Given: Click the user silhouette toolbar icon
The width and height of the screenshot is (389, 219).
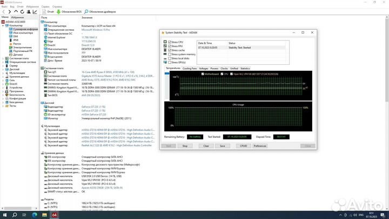Looking at the screenshot, I should click(x=29, y=12).
